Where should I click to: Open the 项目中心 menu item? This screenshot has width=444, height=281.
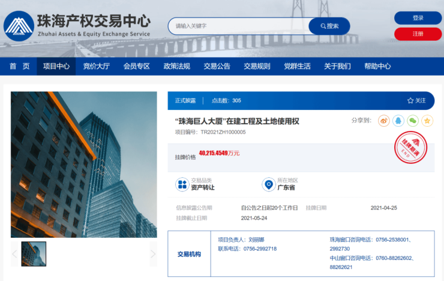56,66
